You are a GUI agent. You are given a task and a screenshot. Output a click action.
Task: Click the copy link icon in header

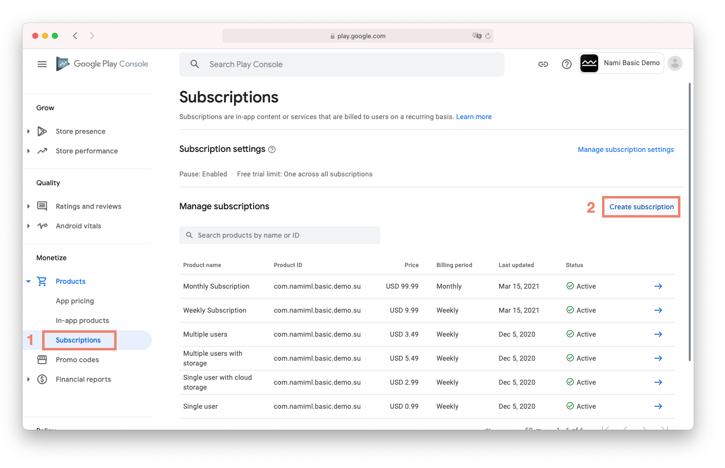(x=543, y=64)
